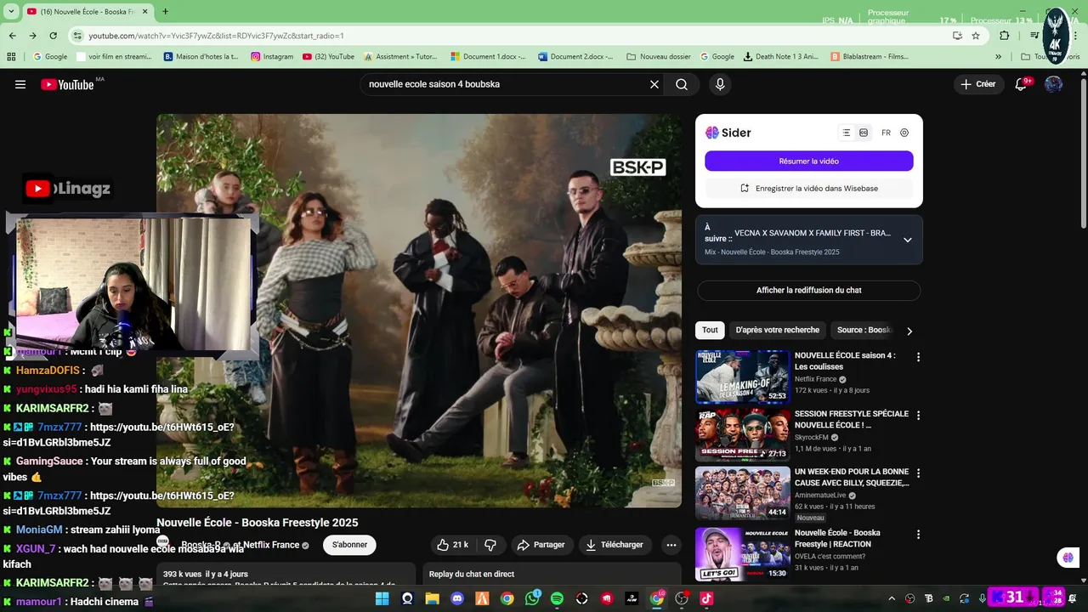Click Sider list view icon

pos(846,133)
